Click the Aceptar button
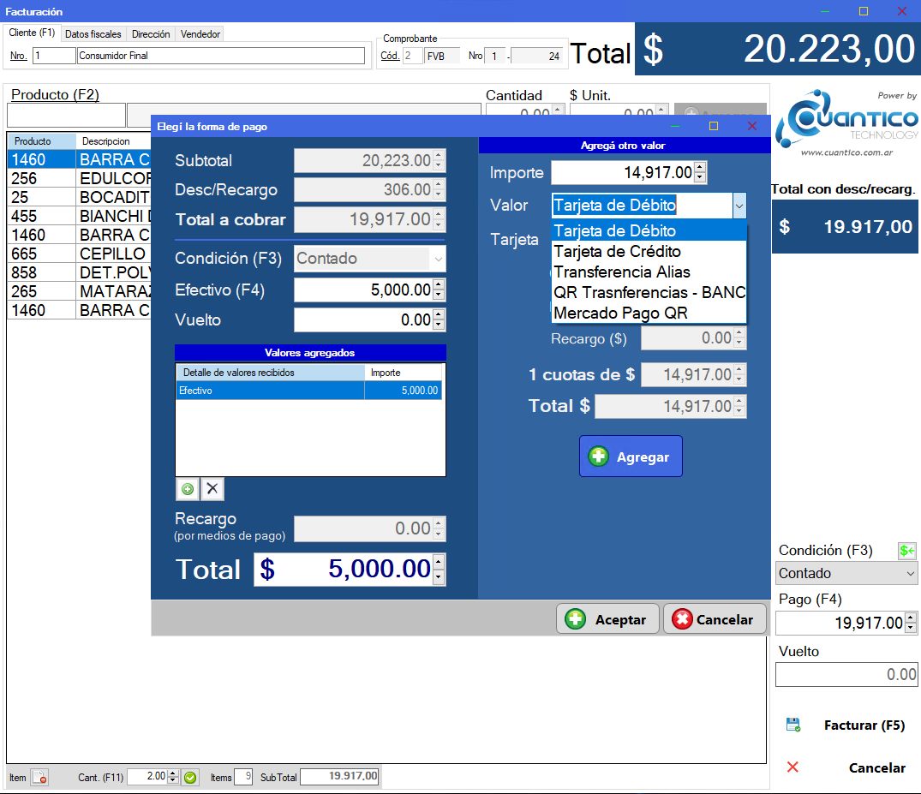Screen dimensions: 921x794 pos(607,619)
